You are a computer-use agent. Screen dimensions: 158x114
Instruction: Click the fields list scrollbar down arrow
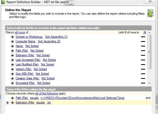pyautogui.click(x=150, y=83)
